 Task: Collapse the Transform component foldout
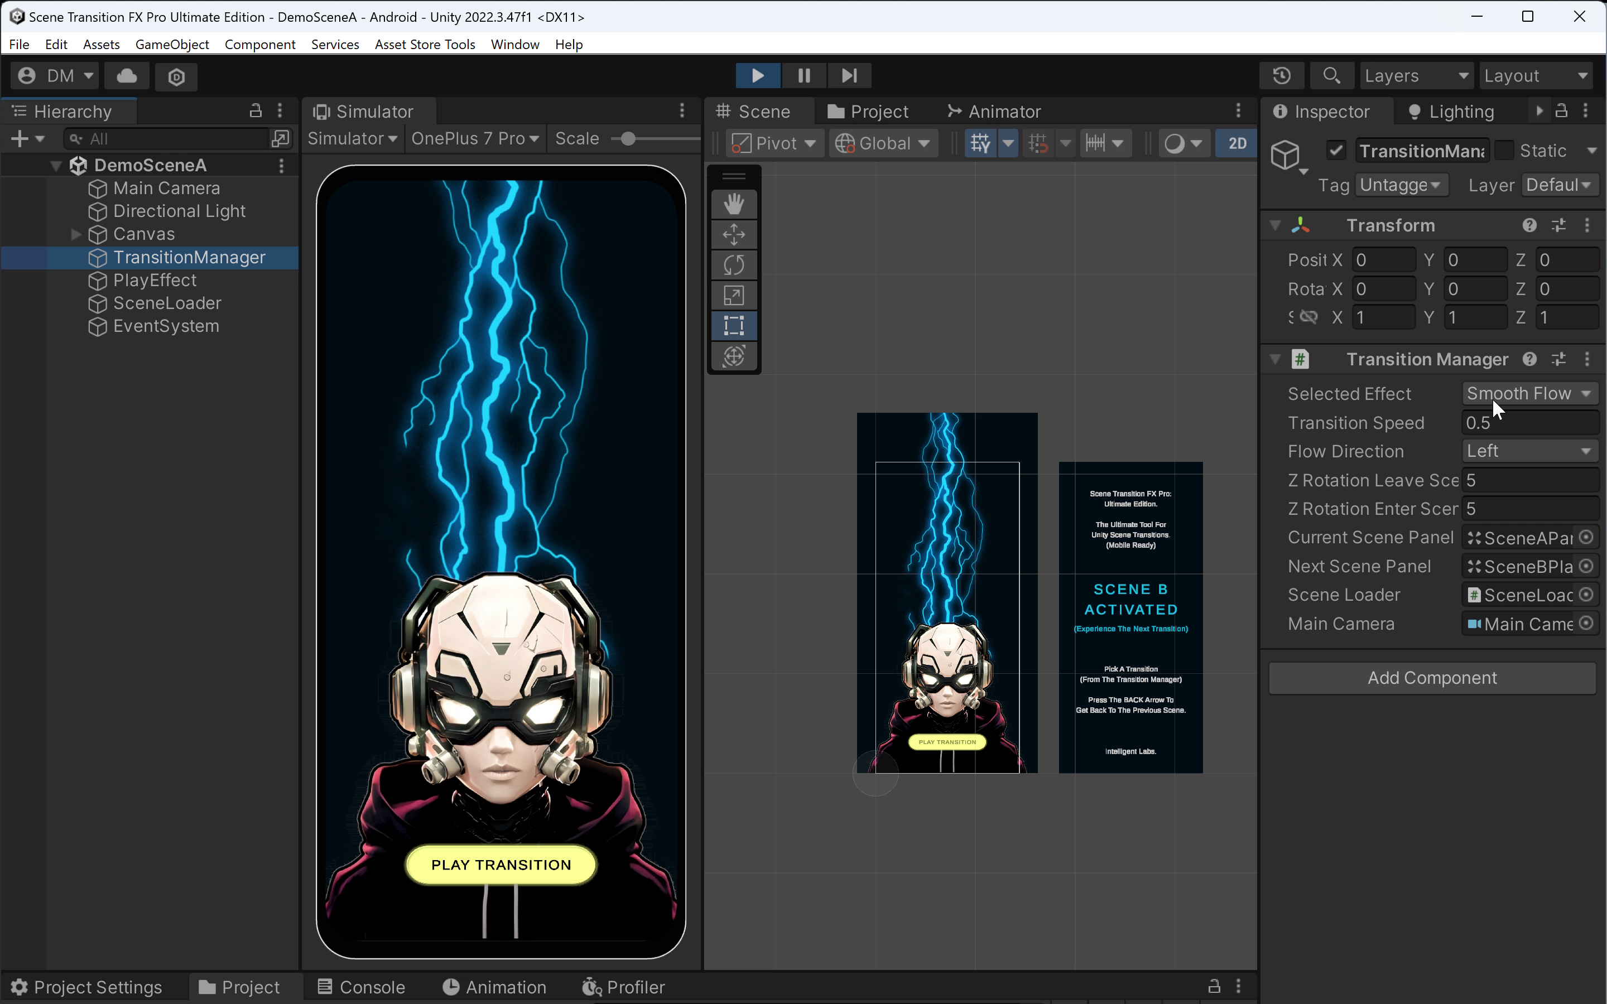1275,225
